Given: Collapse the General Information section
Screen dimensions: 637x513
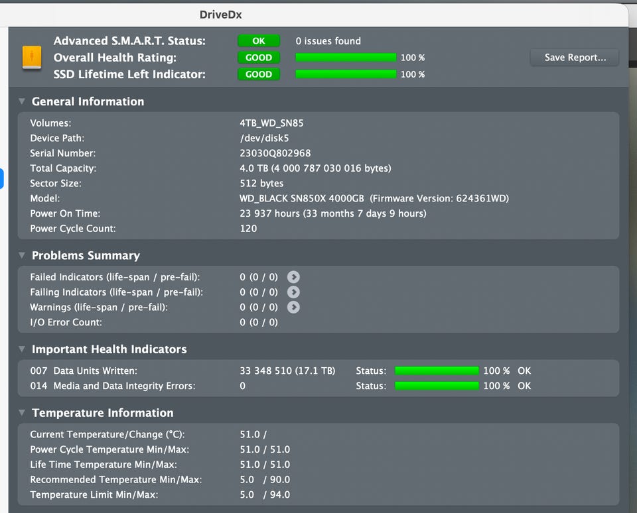Looking at the screenshot, I should (22, 101).
